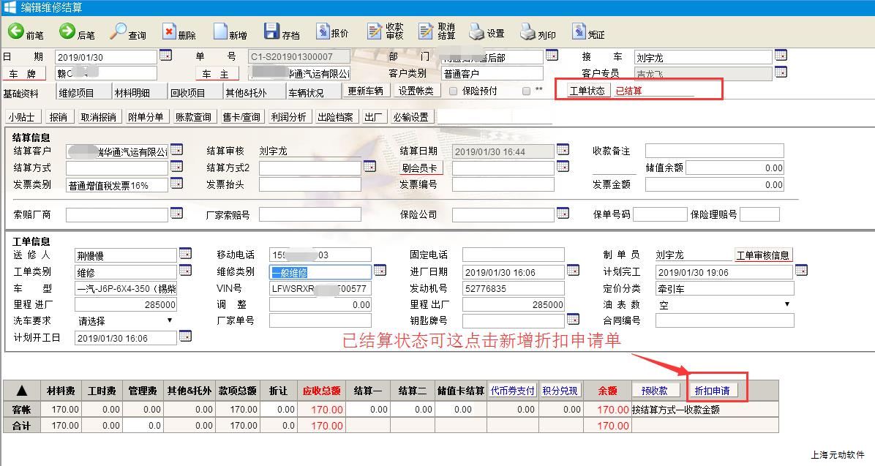Click the 前笔 previous record icon
875x466 pixels.
[x=17, y=31]
